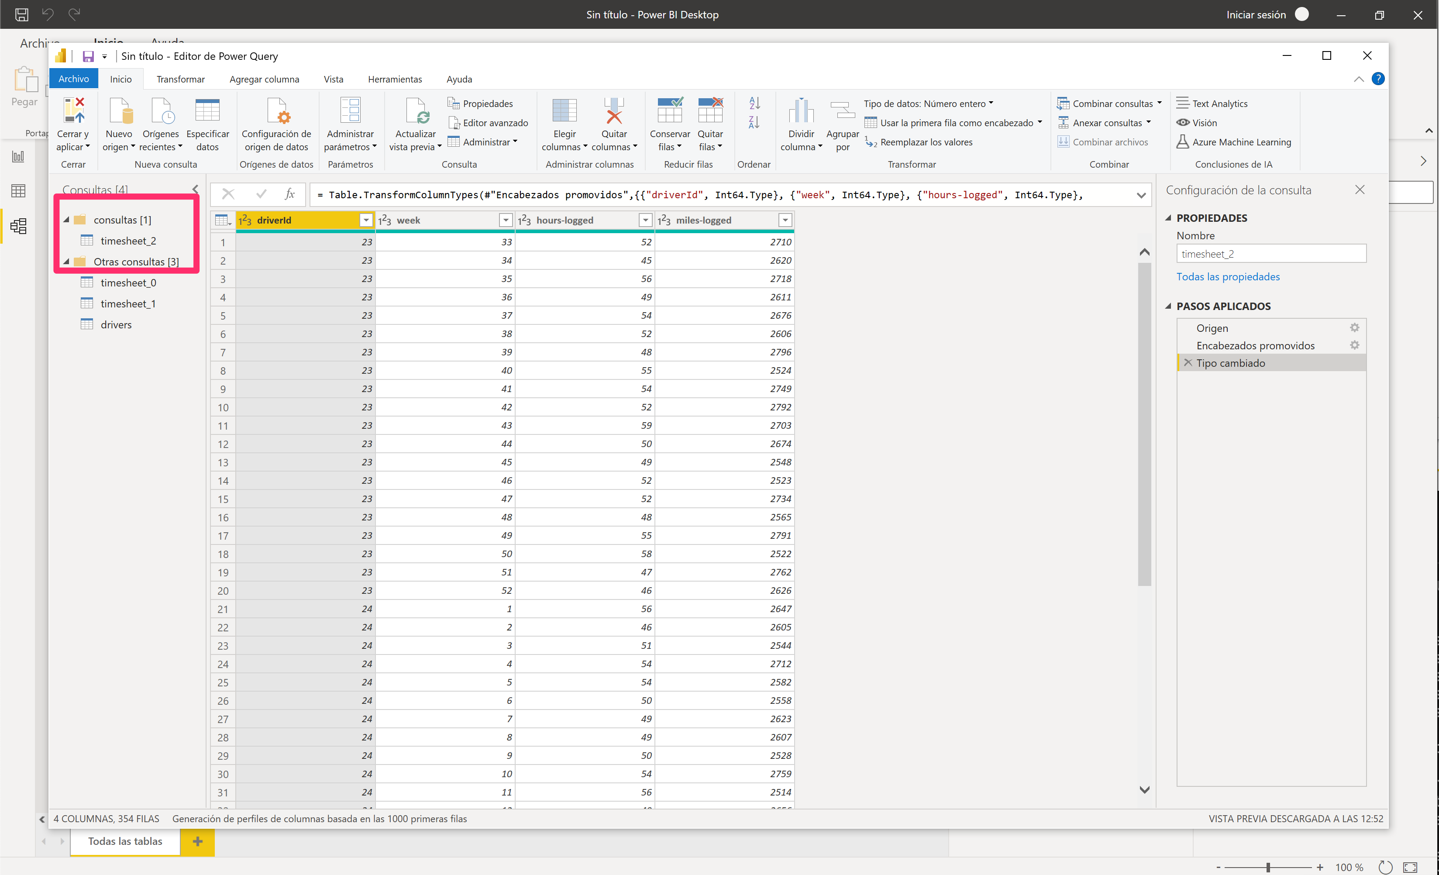Screen dimensions: 1439x875
Task: Open query Propiedades
Action: [x=480, y=103]
